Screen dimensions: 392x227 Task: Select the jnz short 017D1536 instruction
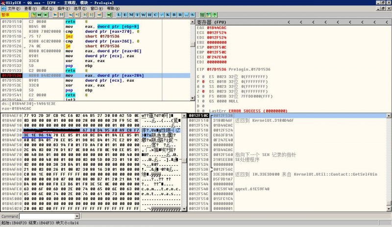pos(95,36)
